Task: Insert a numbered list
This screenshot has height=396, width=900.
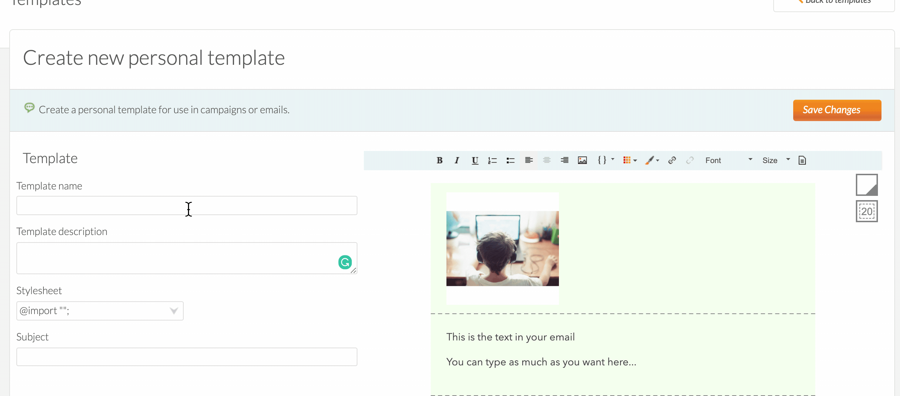Action: 492,160
